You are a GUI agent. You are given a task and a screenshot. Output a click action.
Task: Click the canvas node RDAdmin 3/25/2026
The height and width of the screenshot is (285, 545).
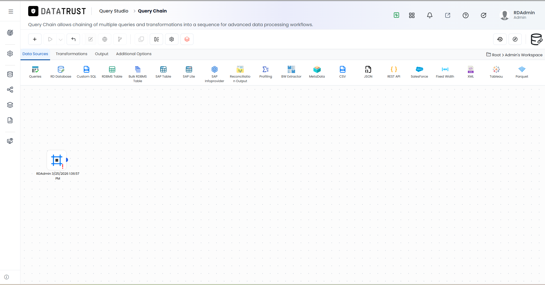(x=57, y=160)
